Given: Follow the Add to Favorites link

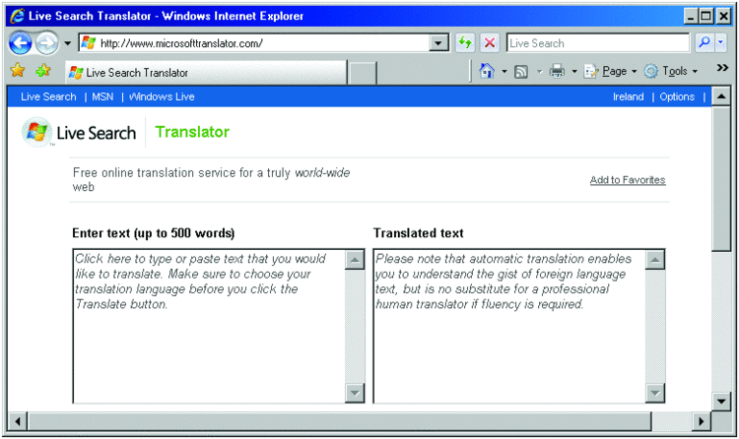Looking at the screenshot, I should coord(628,180).
